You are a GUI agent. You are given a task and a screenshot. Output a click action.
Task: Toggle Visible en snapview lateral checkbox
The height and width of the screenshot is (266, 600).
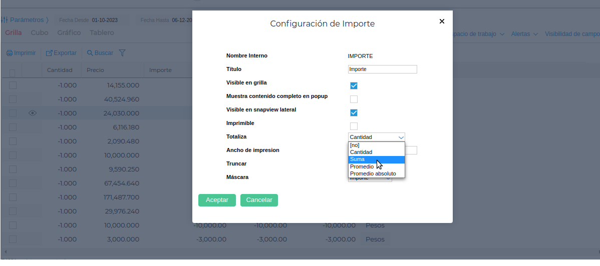click(354, 112)
